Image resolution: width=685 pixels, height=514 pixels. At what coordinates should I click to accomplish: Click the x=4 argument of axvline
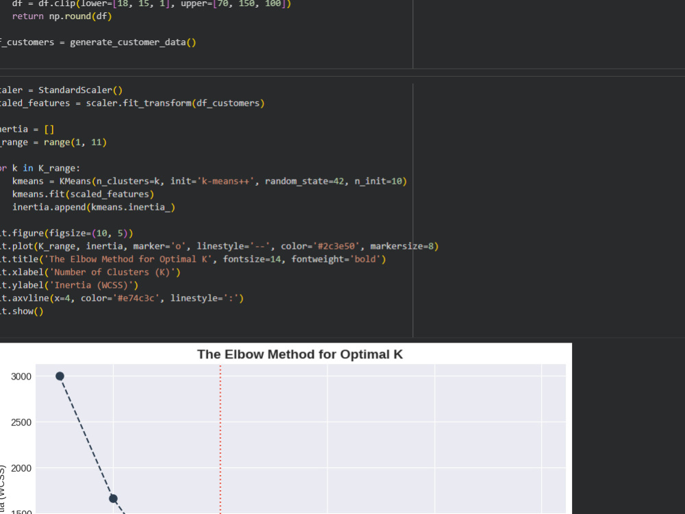(62, 298)
